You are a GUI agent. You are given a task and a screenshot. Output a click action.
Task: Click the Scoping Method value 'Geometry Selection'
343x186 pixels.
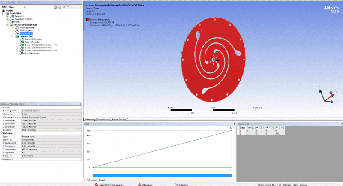[51, 111]
